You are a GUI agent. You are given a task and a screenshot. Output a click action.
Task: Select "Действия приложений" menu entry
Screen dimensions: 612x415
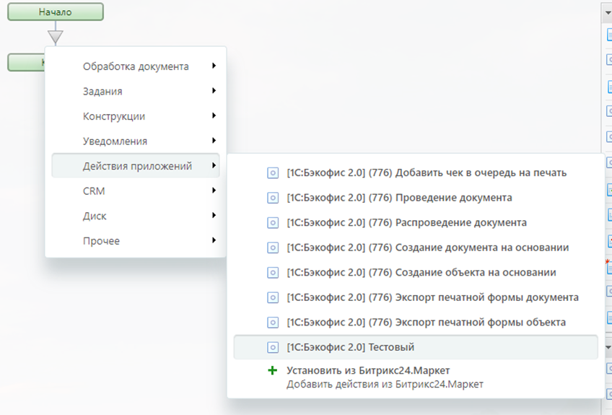(x=137, y=166)
